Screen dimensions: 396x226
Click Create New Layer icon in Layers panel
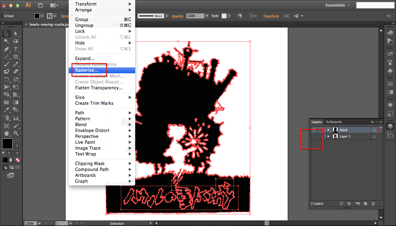click(x=365, y=203)
